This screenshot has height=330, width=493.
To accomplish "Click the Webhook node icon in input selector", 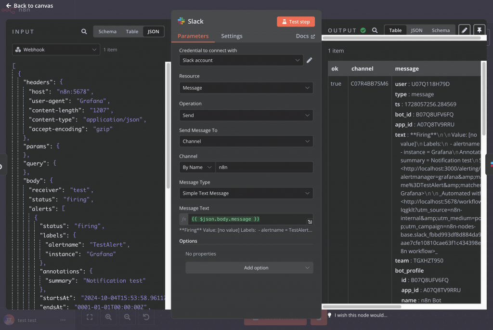I will pyautogui.click(x=18, y=50).
